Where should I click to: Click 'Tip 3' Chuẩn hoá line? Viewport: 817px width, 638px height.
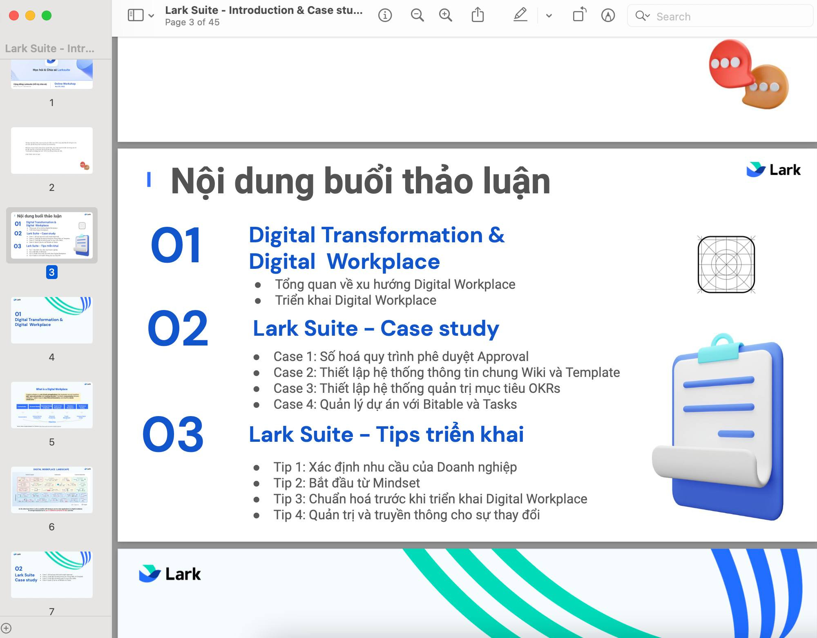(430, 499)
